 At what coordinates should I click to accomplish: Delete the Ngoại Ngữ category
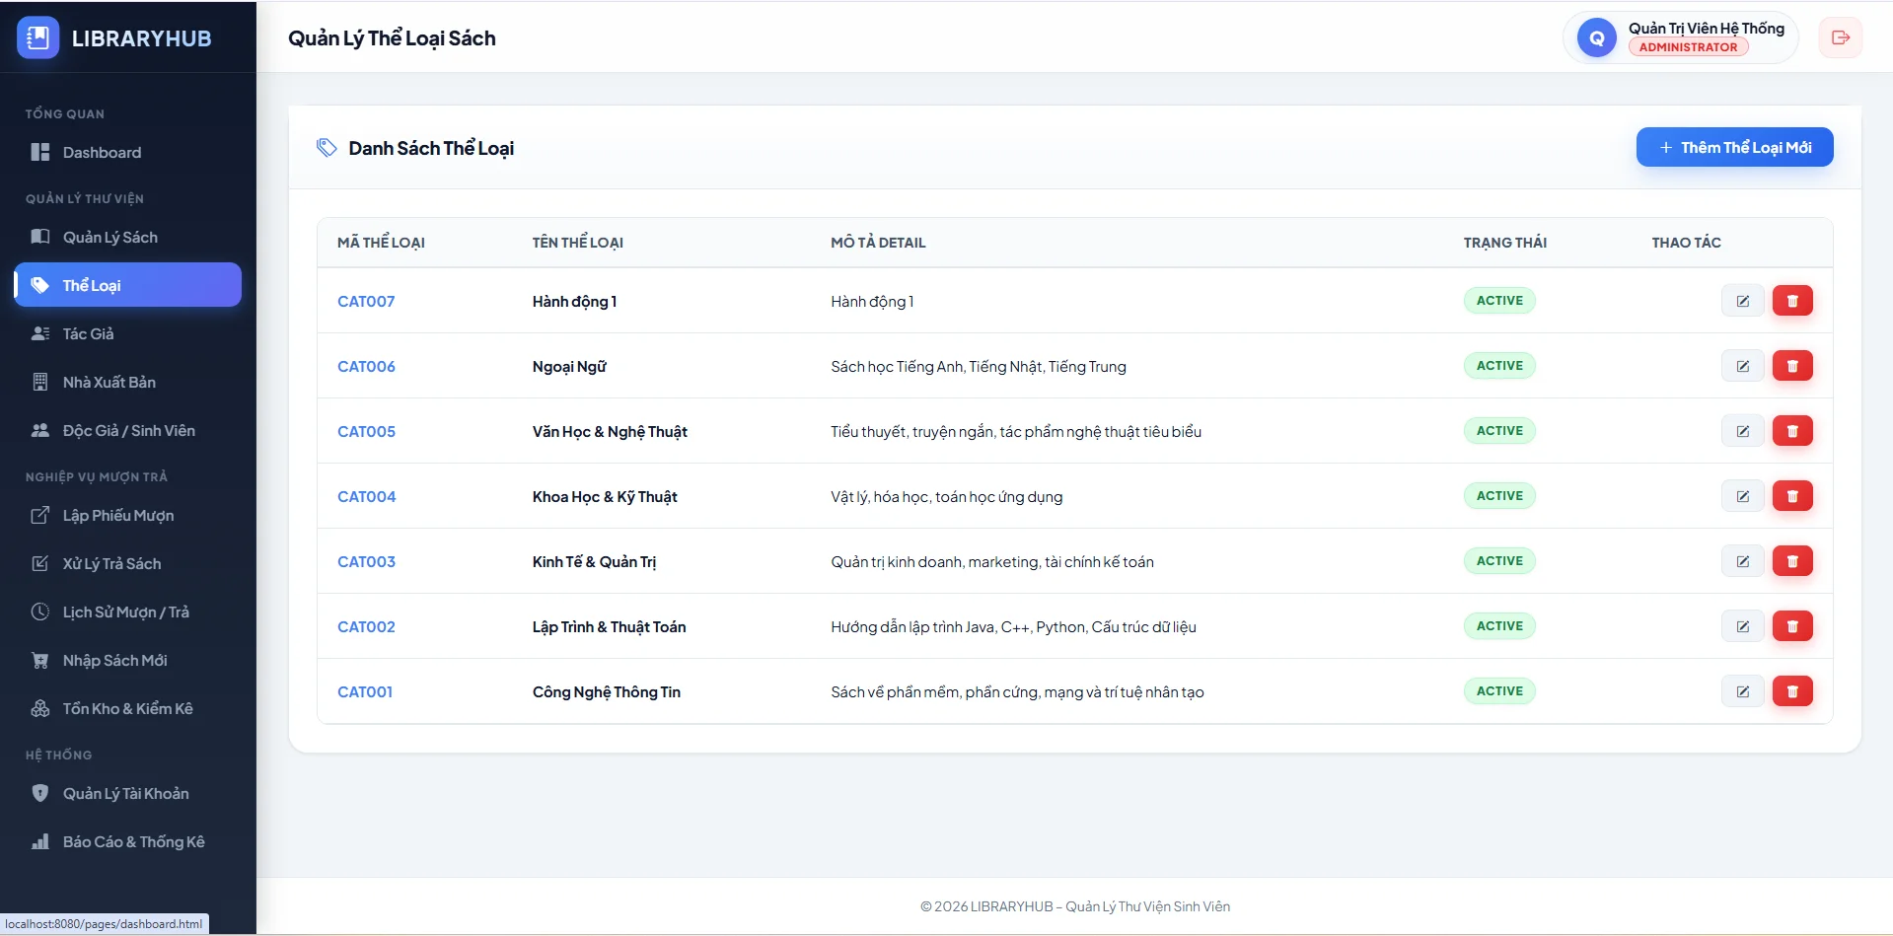point(1792,366)
